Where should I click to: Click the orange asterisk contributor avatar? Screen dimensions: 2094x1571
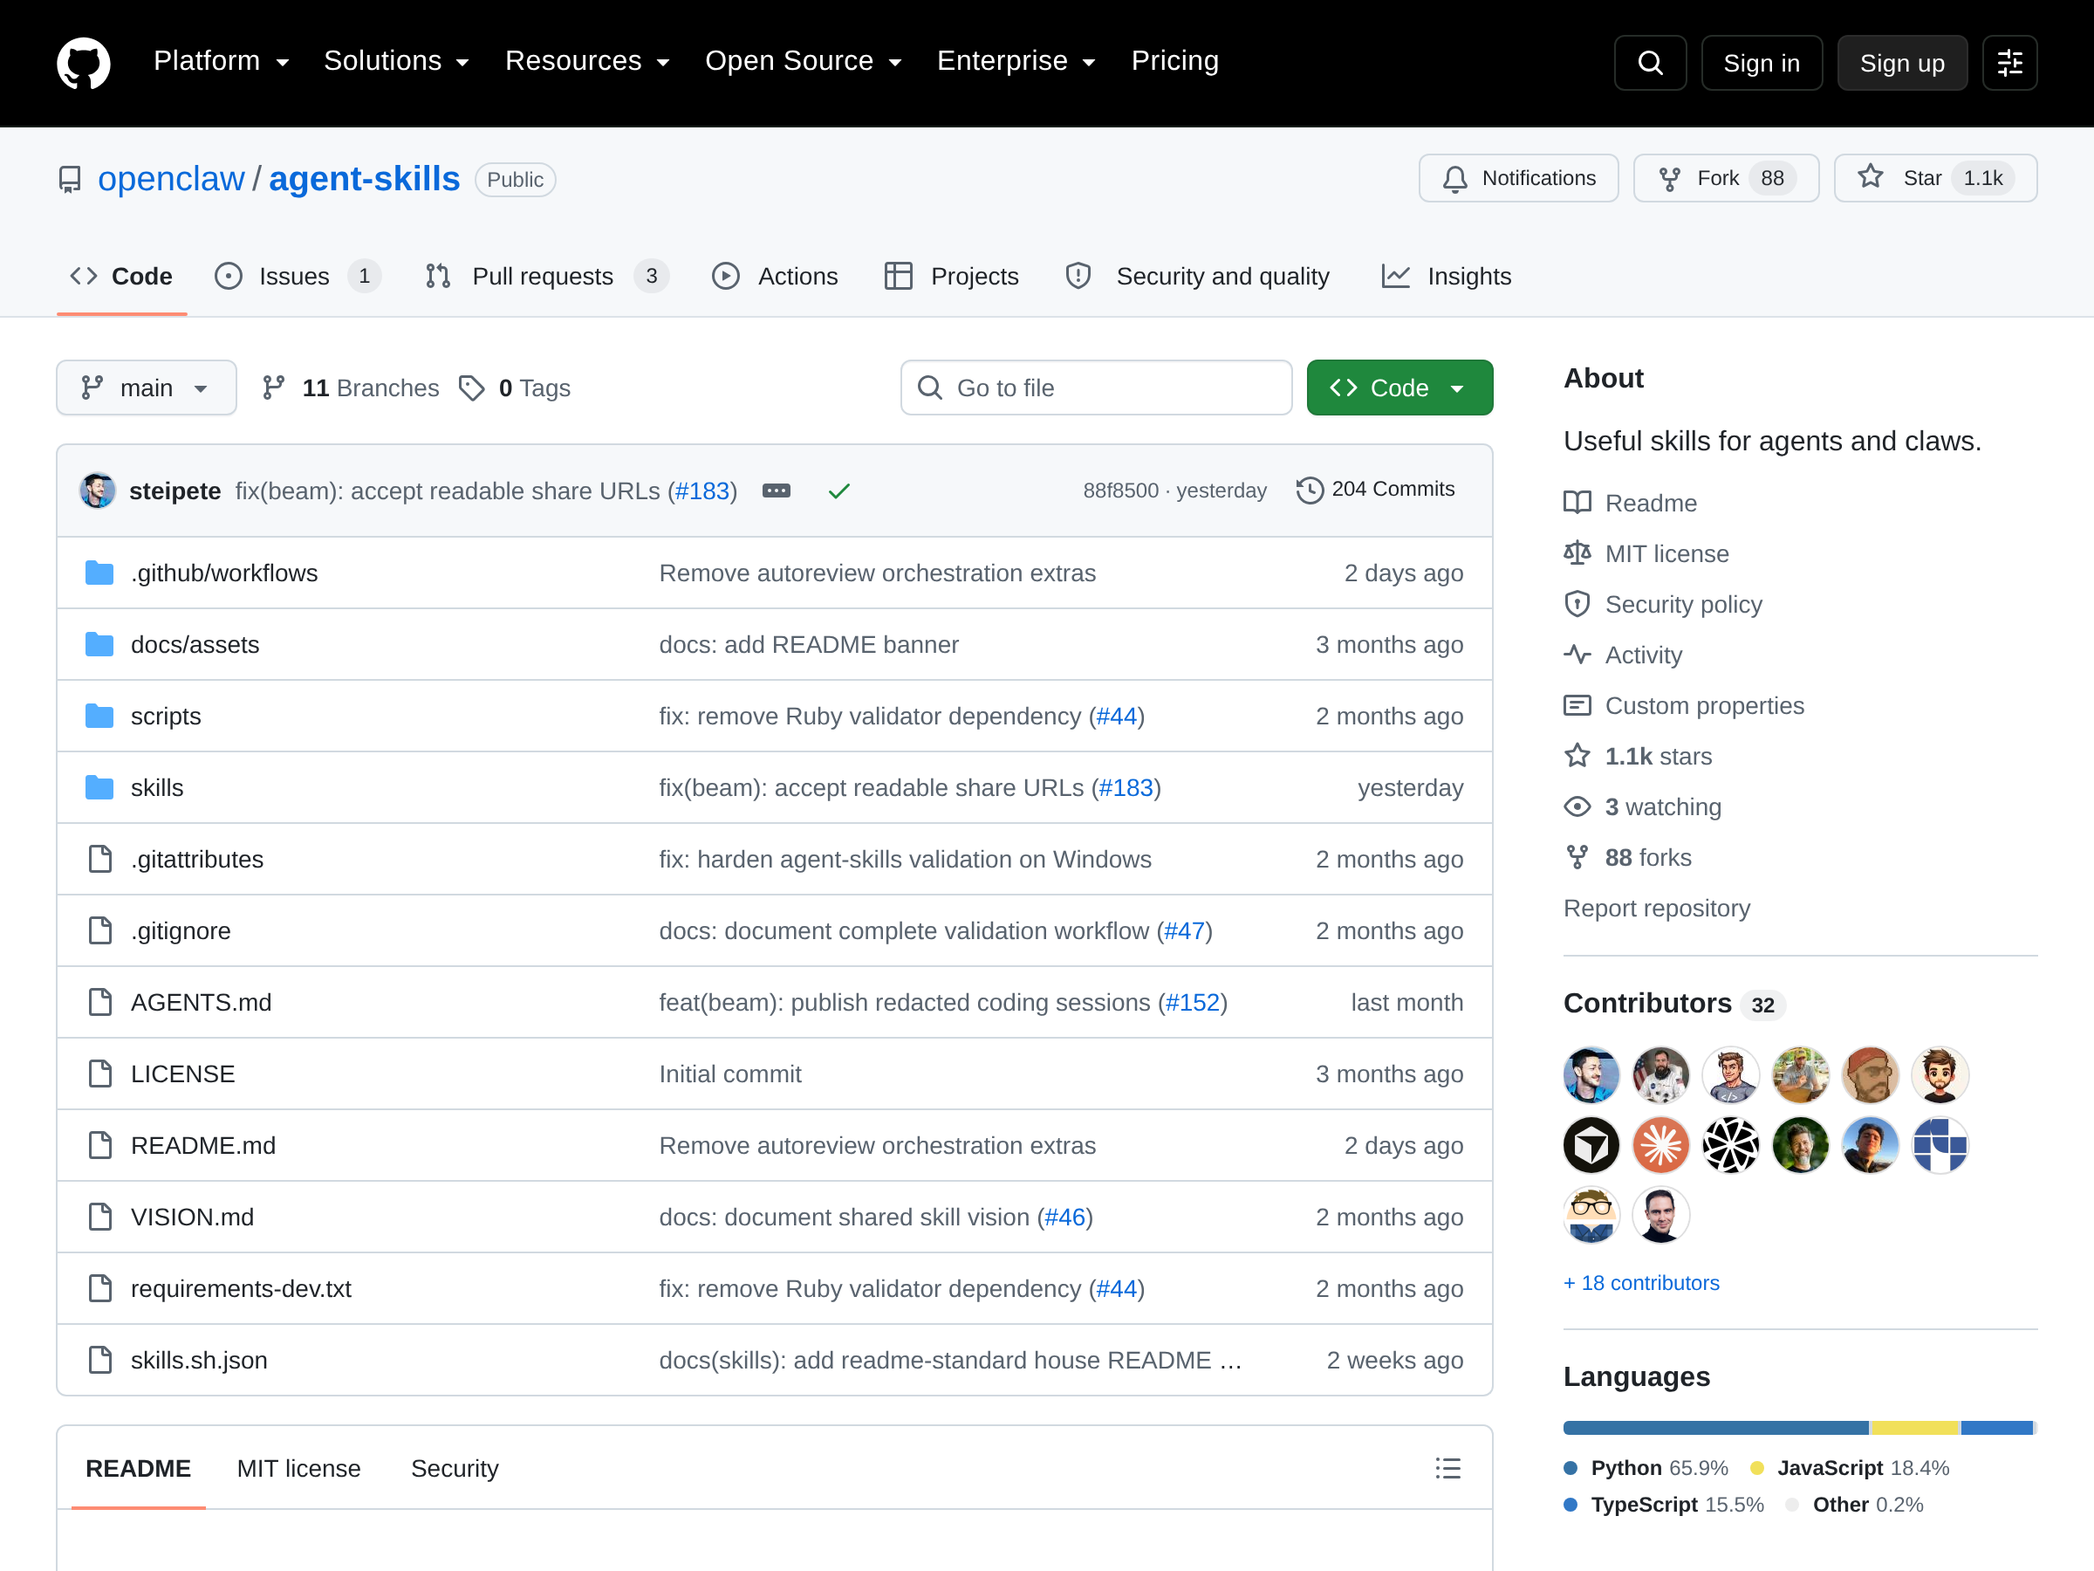click(x=1660, y=1145)
